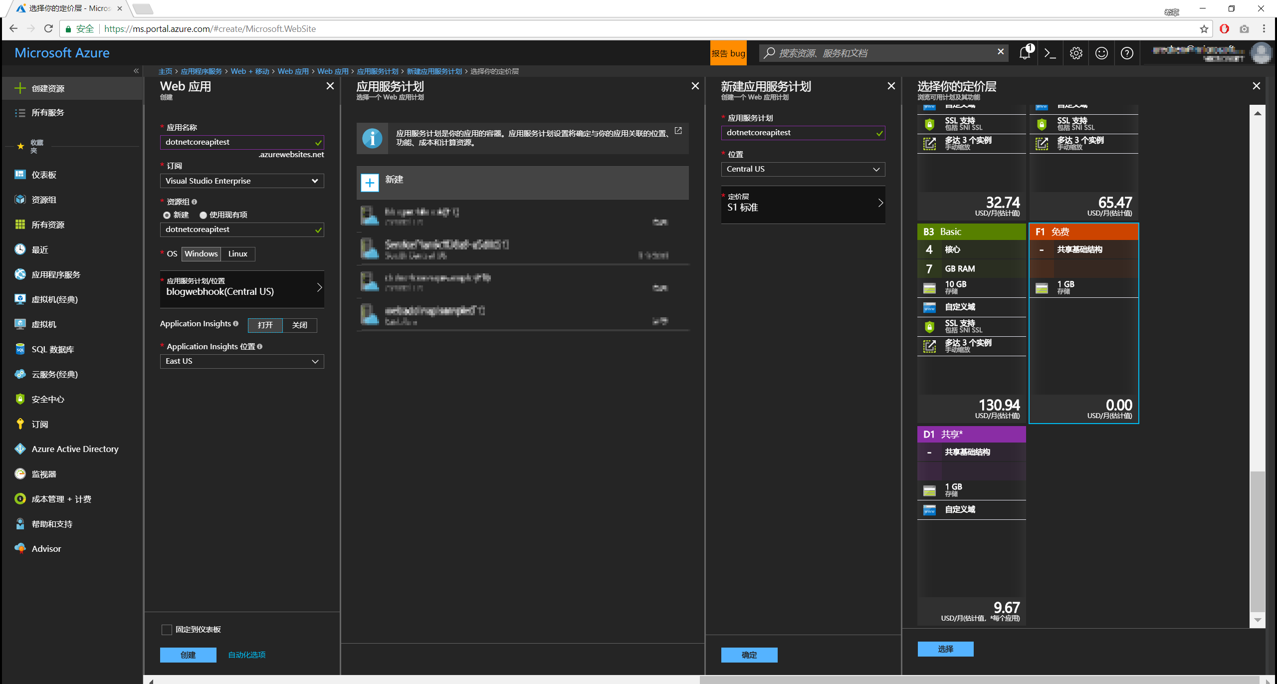1277x684 pixels.
Task: Switch to the 选择你的定价层 browser tab
Action: point(70,8)
